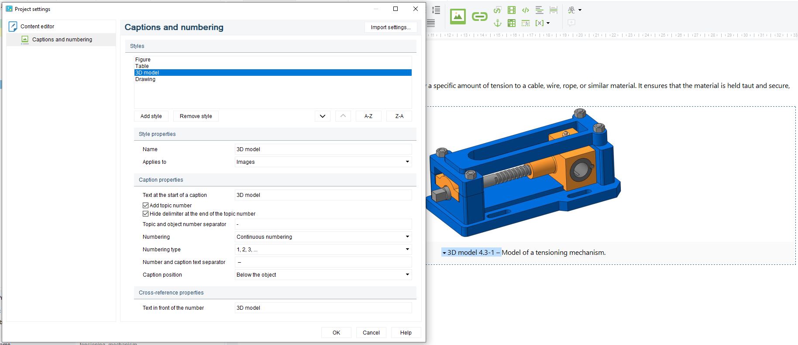The height and width of the screenshot is (345, 798).
Task: Edit Topic and object number separator field
Action: (323, 224)
